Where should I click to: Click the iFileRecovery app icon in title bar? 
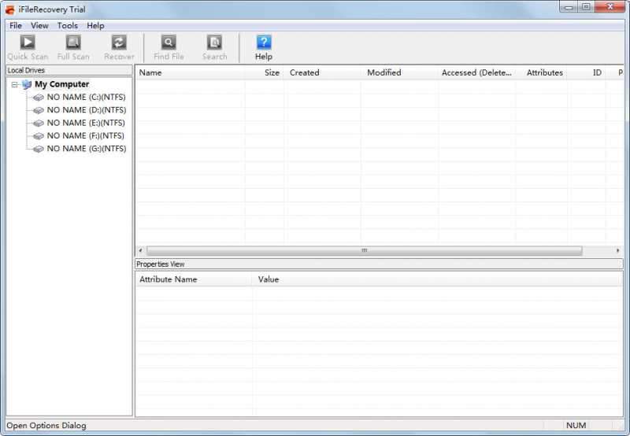[x=10, y=9]
